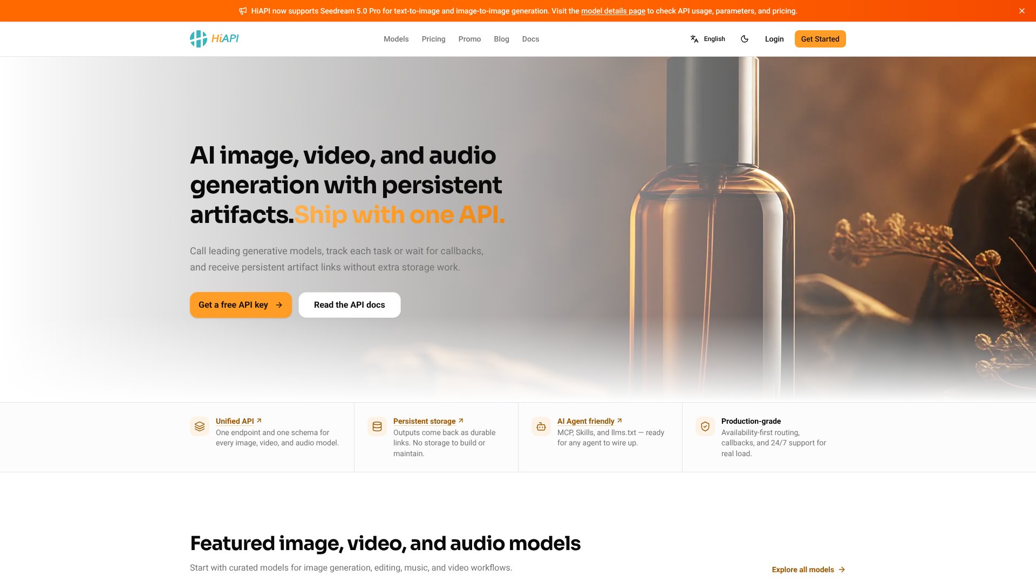Screen dimensions: 1036x583
Task: Go to the Pricing page
Action: (433, 39)
